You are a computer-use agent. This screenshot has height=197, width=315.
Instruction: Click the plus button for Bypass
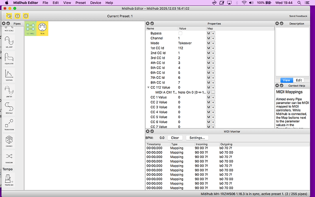pos(213,33)
